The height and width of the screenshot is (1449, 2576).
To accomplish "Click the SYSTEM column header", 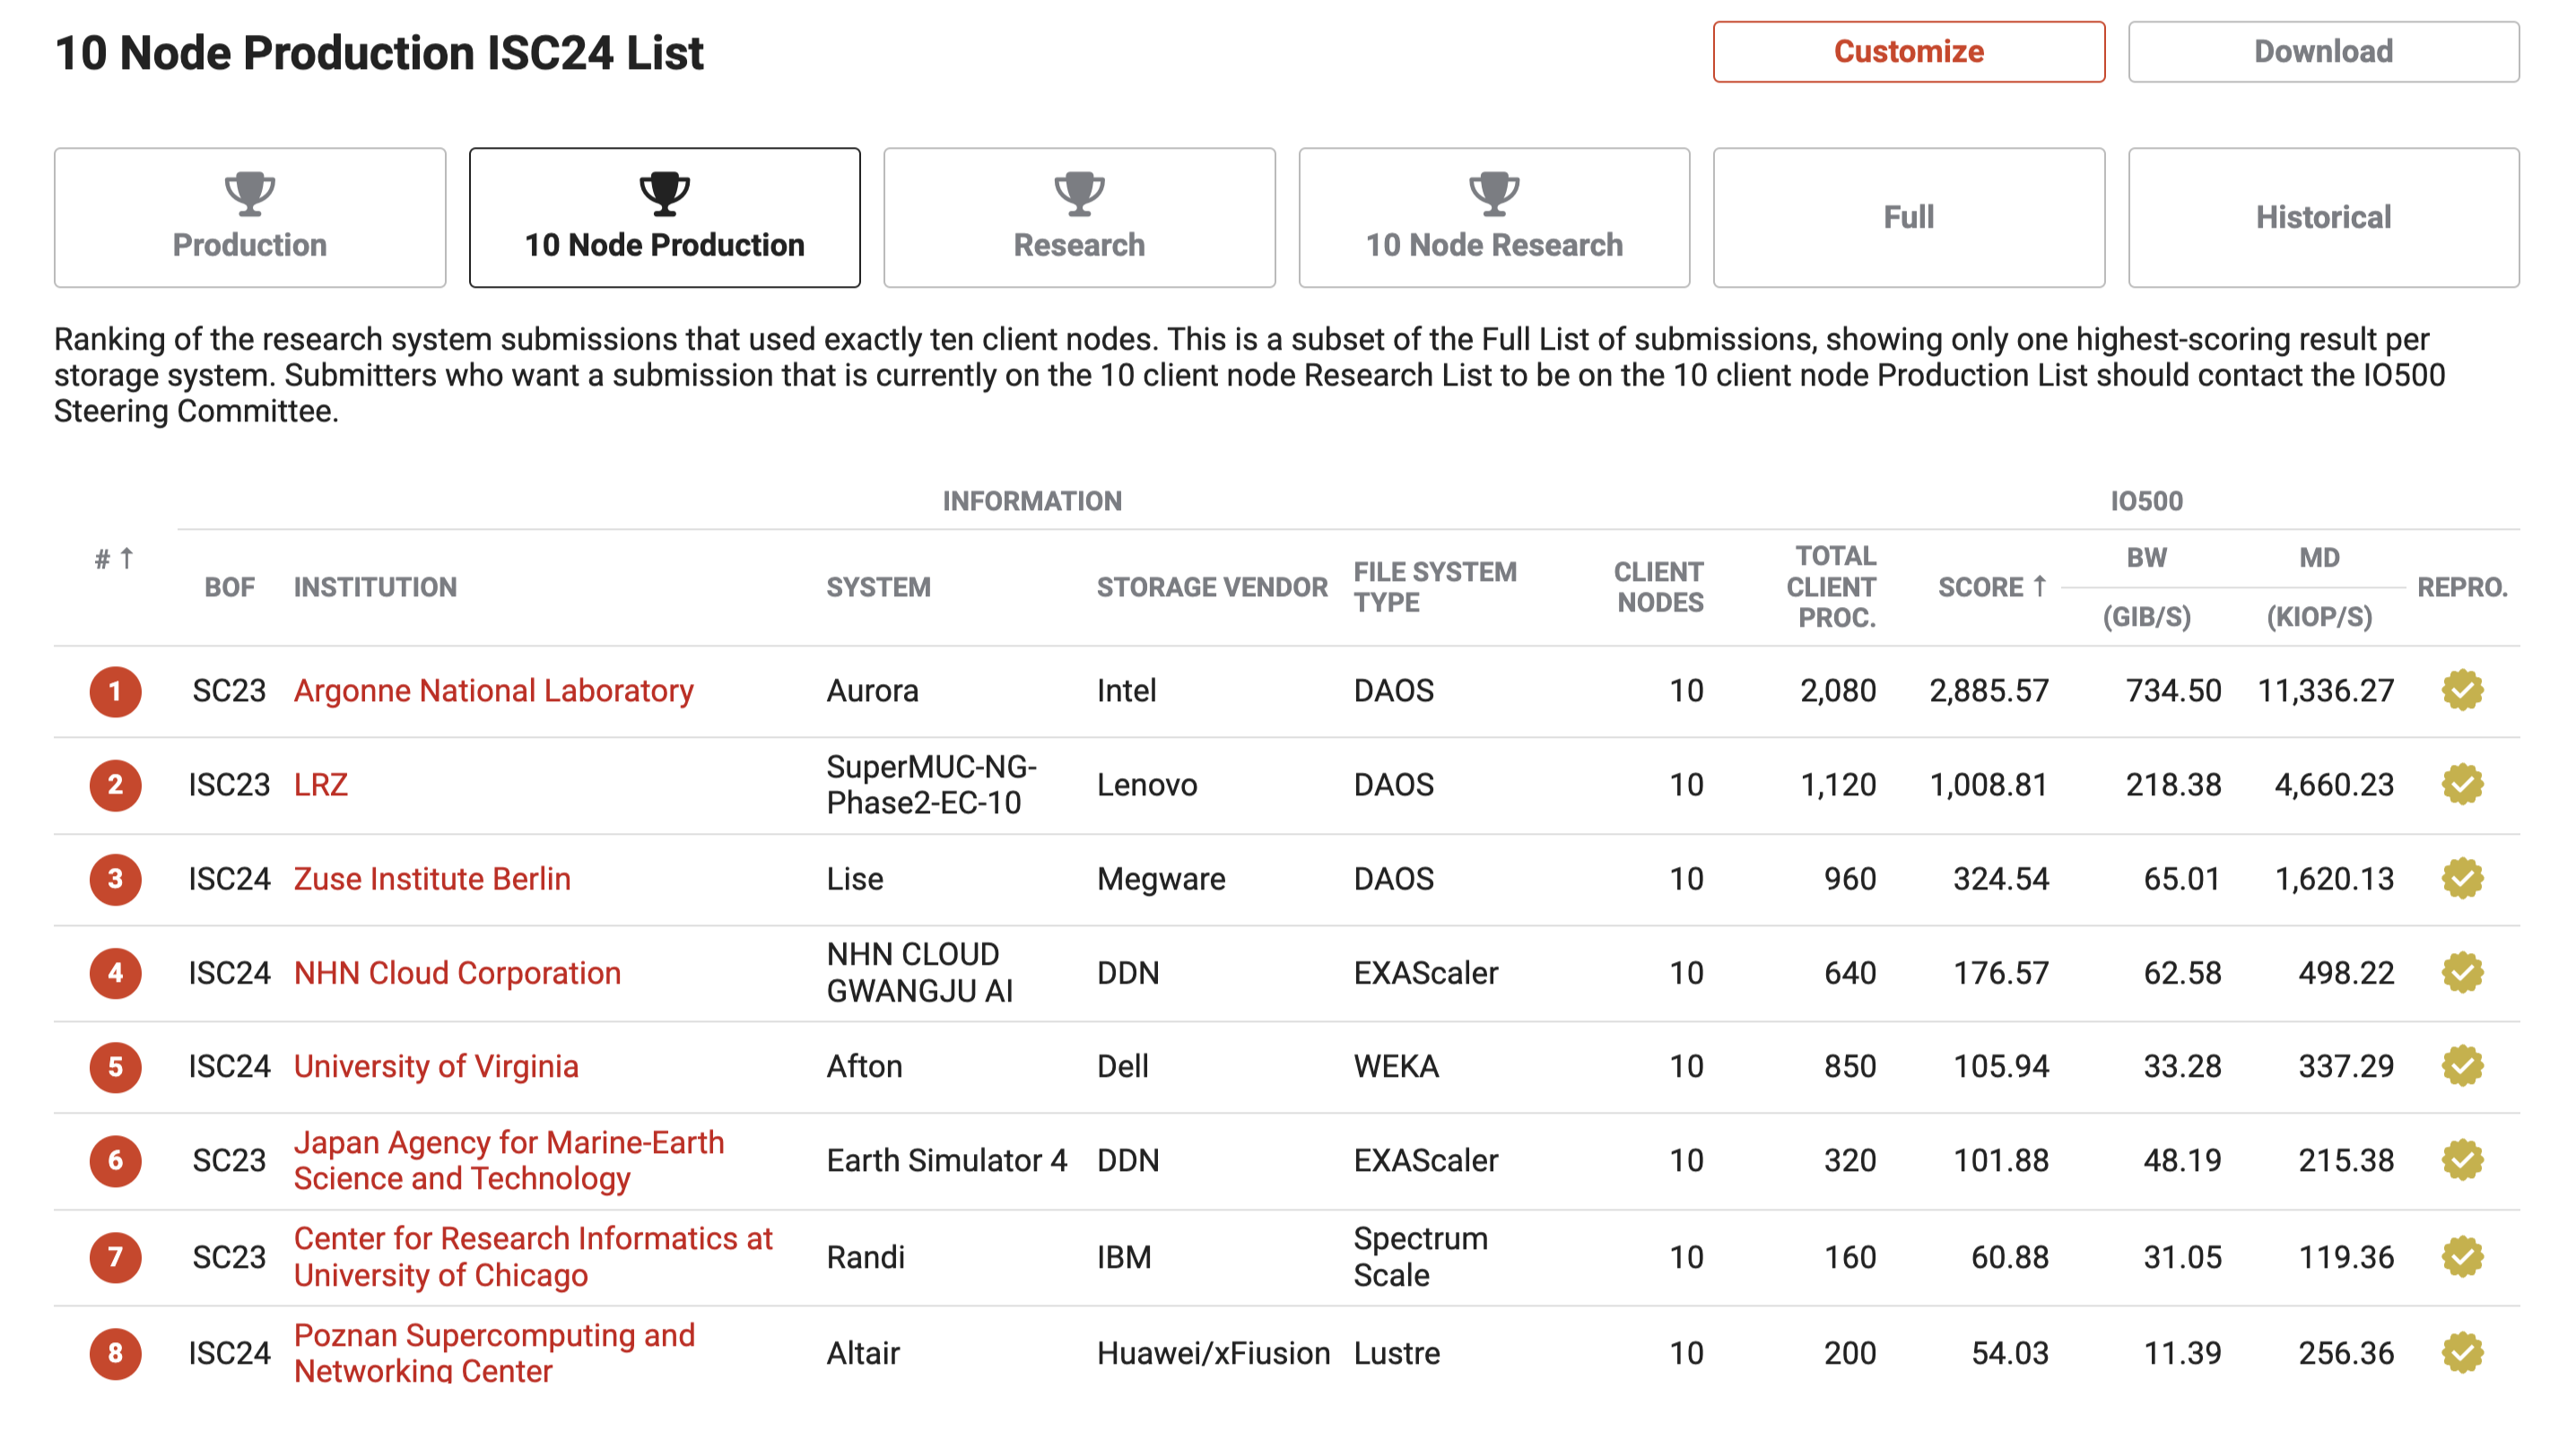I will [878, 587].
